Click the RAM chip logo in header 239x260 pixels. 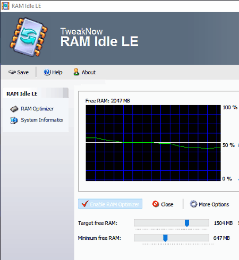[x=29, y=37]
